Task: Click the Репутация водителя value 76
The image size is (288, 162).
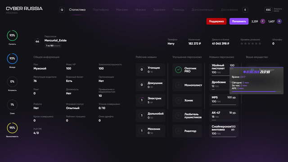Action: (35, 81)
